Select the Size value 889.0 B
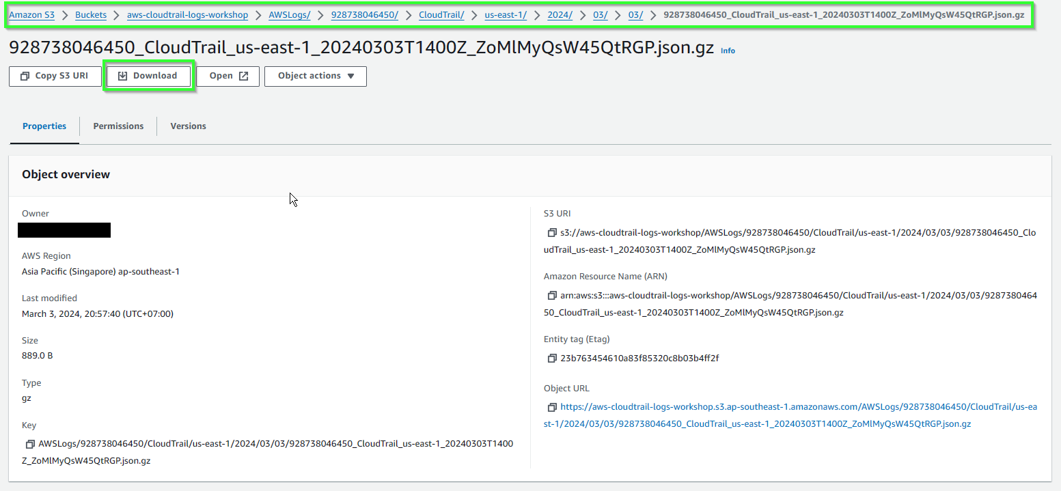This screenshot has height=491, width=1061. [x=38, y=356]
